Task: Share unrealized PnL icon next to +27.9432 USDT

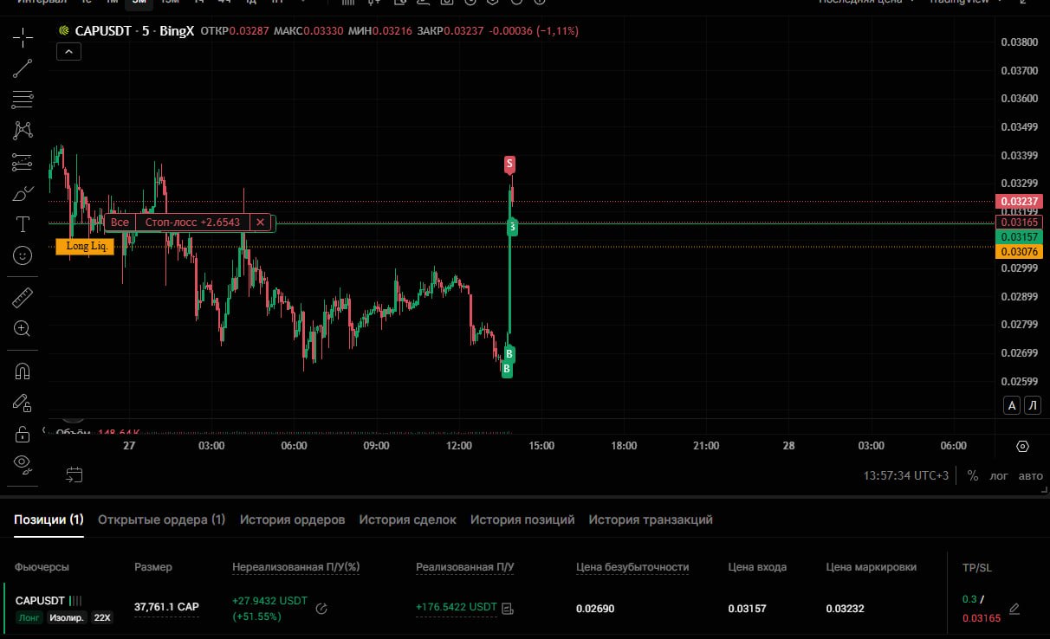Action: point(321,609)
